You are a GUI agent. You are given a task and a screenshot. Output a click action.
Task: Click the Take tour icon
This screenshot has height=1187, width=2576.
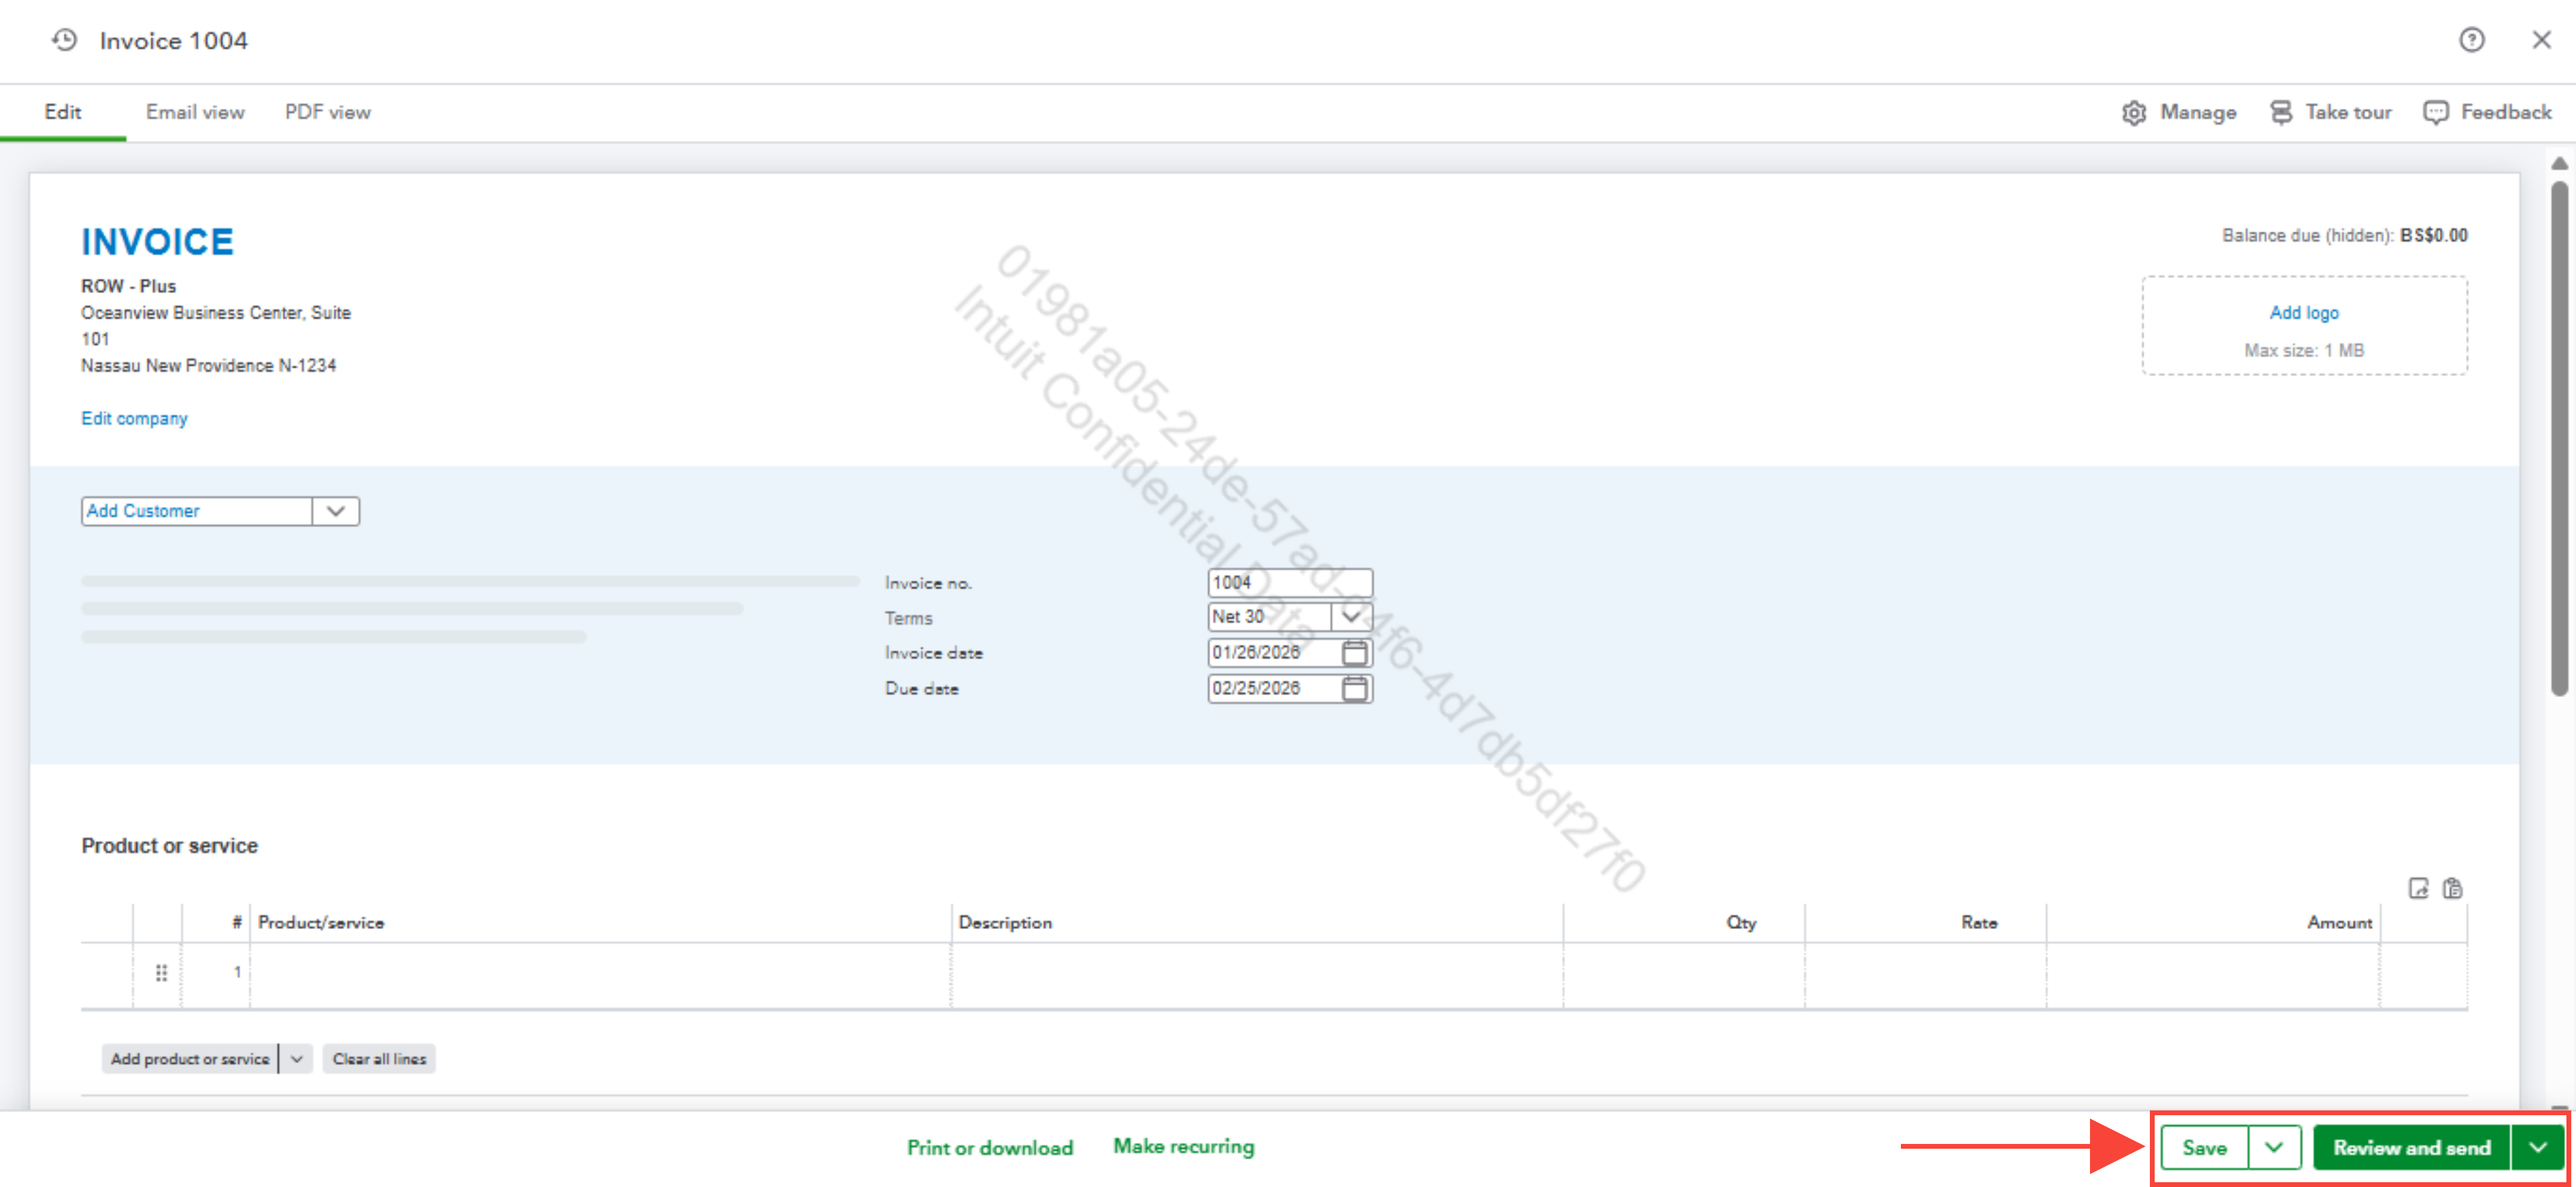coord(2280,113)
